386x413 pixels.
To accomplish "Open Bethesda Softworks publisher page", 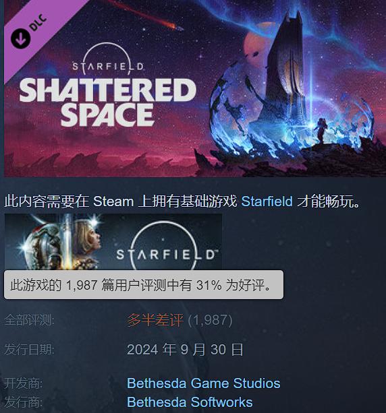I will coord(190,402).
